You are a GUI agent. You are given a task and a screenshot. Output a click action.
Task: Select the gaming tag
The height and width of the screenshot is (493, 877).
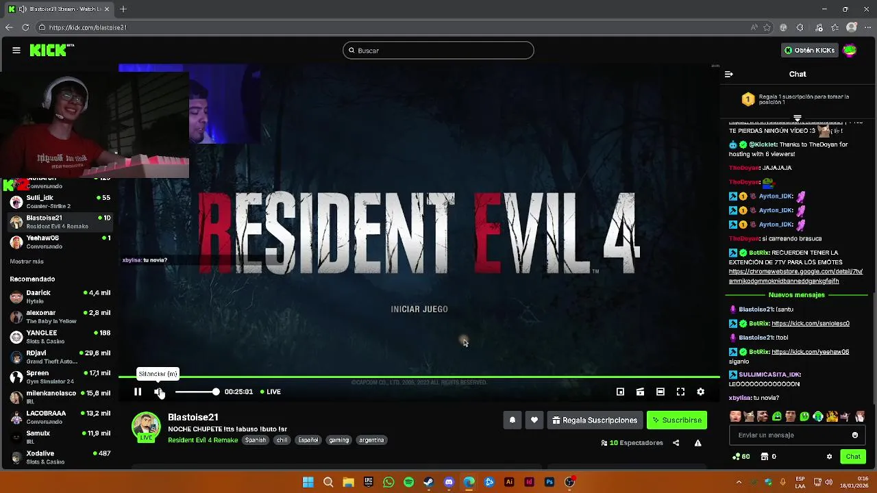(x=338, y=440)
